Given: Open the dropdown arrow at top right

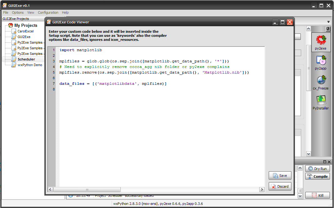Looking at the screenshot, I should 328,22.
